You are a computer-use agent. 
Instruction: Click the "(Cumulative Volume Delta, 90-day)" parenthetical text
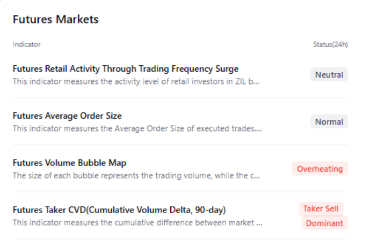(x=173, y=209)
